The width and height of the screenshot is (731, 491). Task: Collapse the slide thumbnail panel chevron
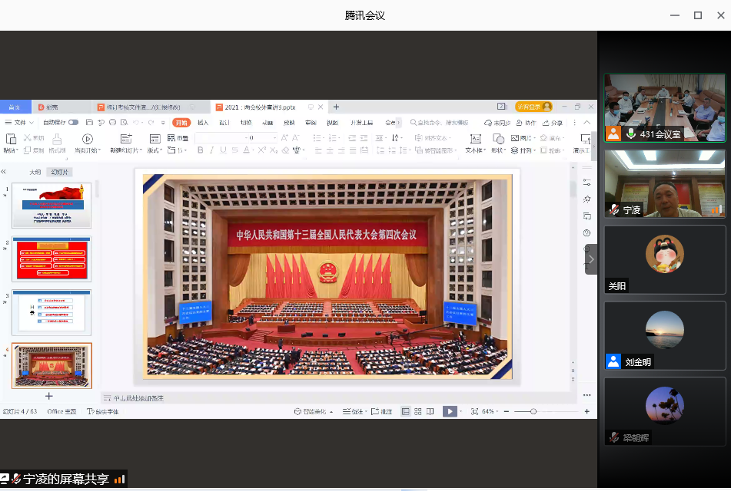[4, 172]
